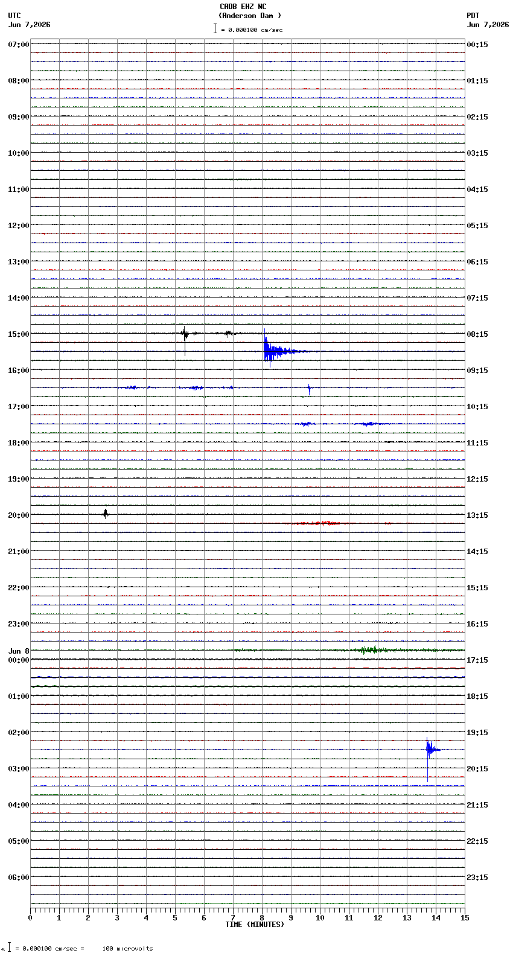Click the footer scale '100 microvolts' text
Screen dimensions: 513x956
pyautogui.click(x=127, y=949)
